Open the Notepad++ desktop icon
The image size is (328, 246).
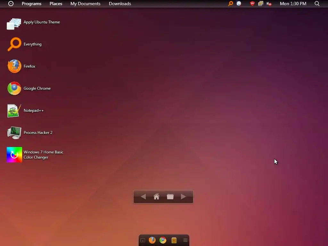pyautogui.click(x=14, y=111)
